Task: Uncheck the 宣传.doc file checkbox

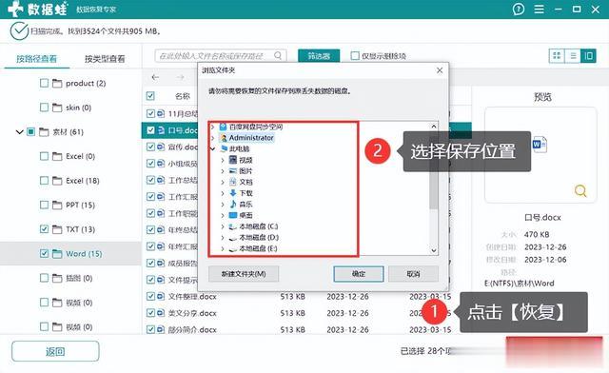Action: coord(150,147)
